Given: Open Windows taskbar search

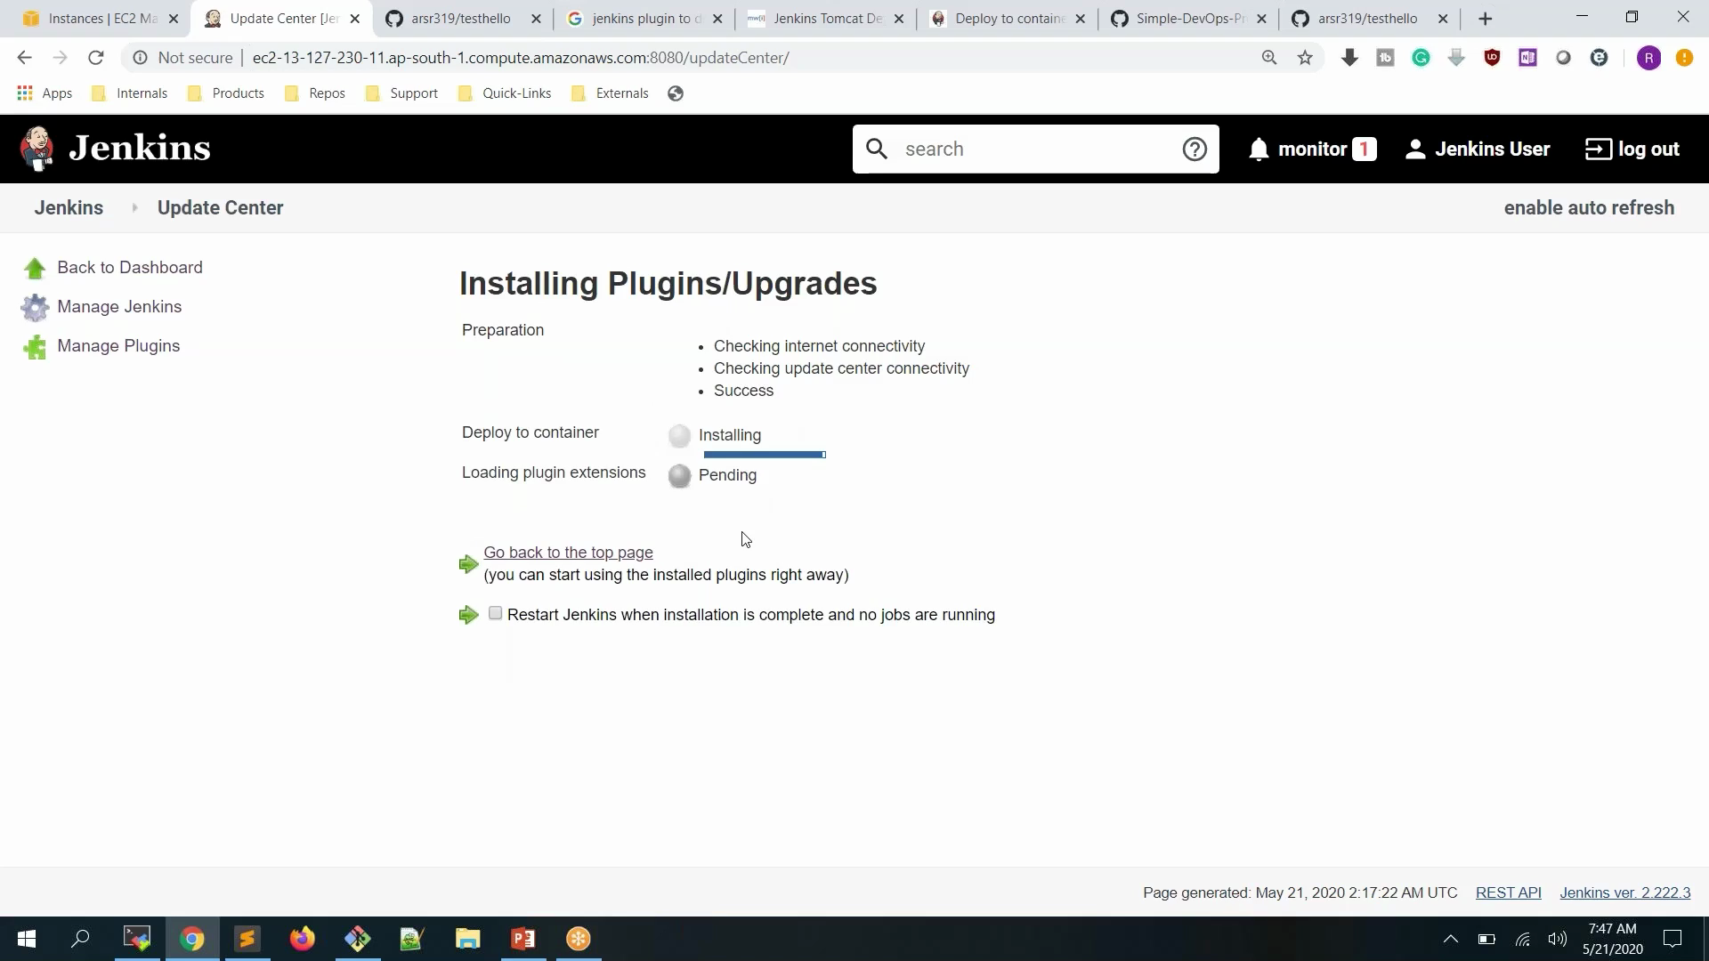Looking at the screenshot, I should click(x=80, y=939).
